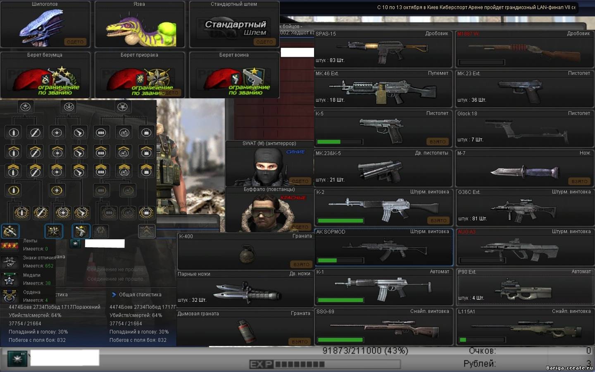Click the ВЗЯТО button on Дымовая граната
The image size is (595, 372).
pyautogui.click(x=300, y=342)
